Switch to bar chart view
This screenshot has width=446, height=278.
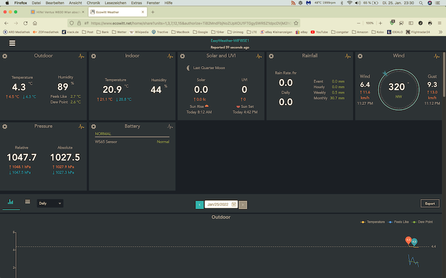tap(11, 202)
